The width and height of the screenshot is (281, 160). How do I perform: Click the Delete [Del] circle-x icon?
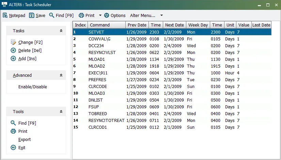pyautogui.click(x=13, y=50)
